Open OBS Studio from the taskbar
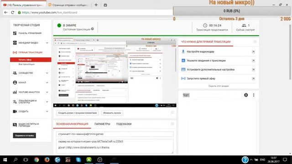 99,160
